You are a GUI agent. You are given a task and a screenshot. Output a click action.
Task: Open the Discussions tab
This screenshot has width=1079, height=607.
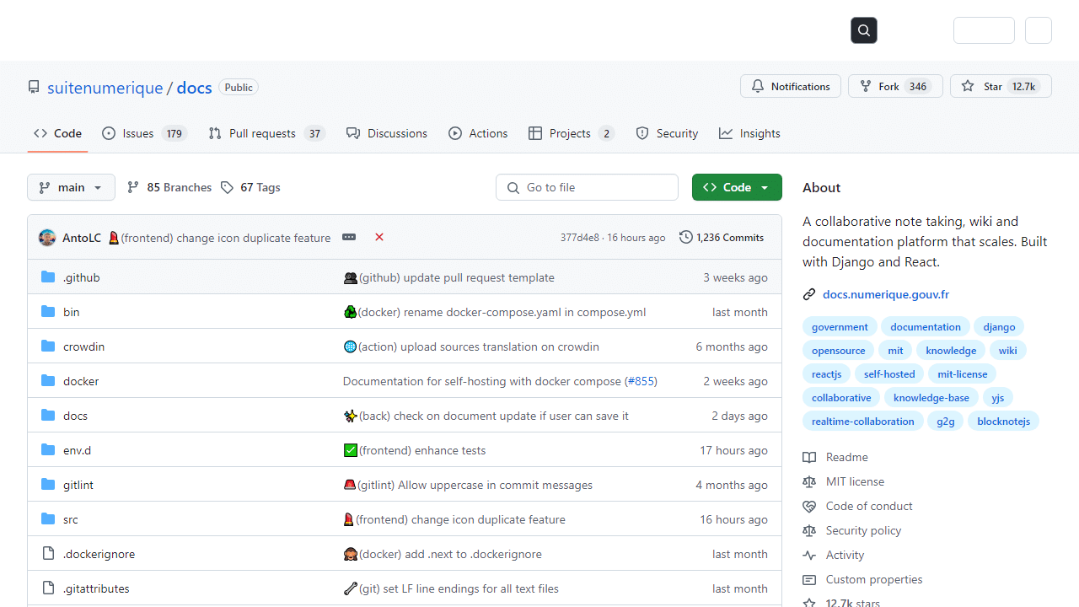(387, 133)
